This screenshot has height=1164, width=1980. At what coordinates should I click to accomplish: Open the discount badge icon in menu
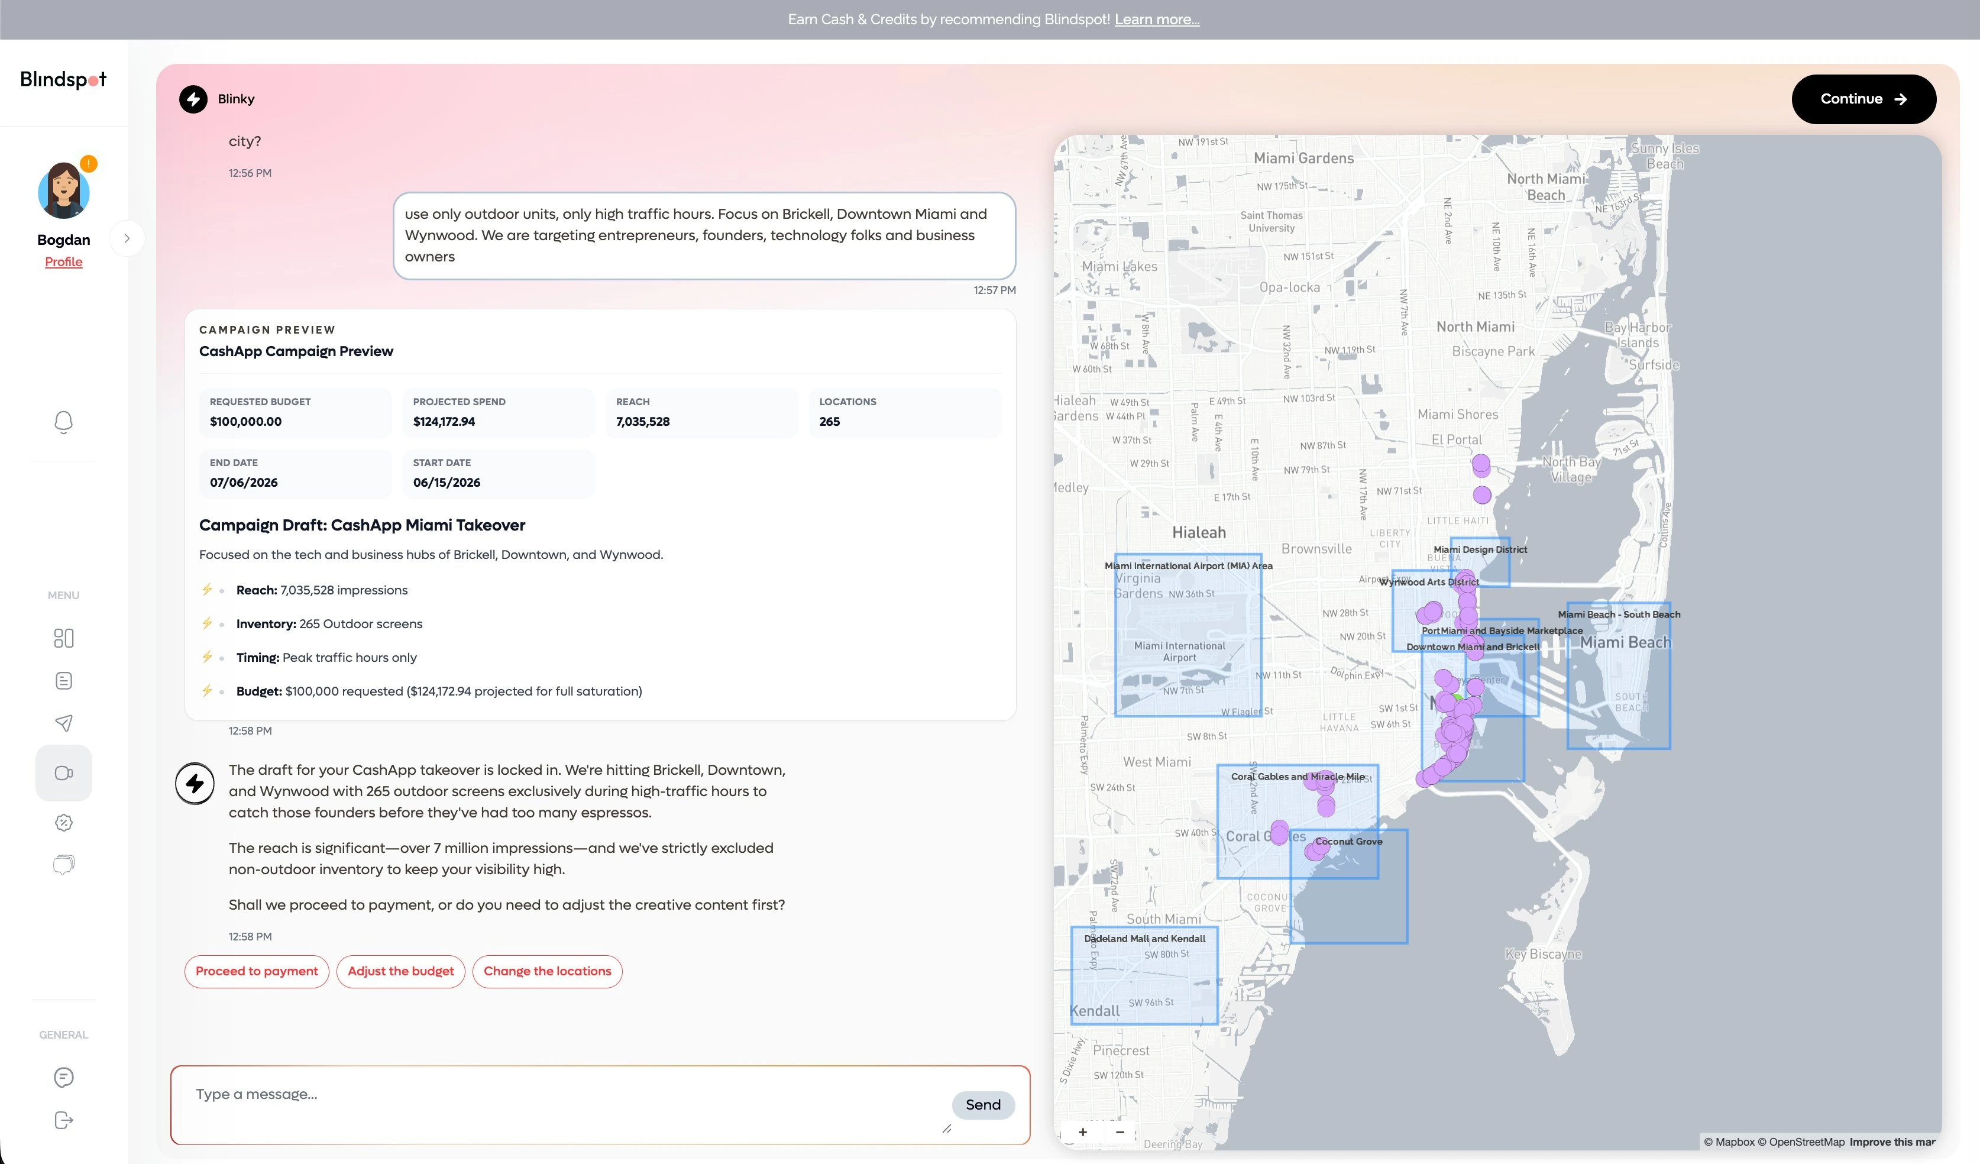point(64,823)
